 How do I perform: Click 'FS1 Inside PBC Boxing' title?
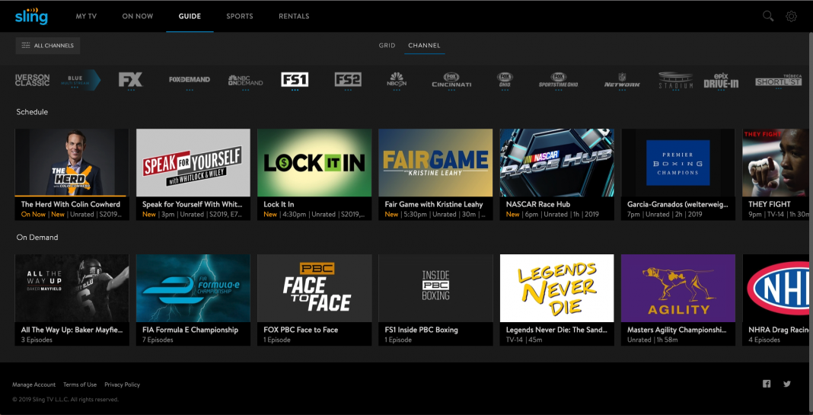click(x=421, y=330)
